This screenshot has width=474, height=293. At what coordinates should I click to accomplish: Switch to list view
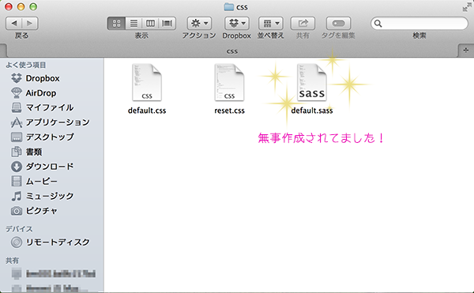[x=134, y=23]
